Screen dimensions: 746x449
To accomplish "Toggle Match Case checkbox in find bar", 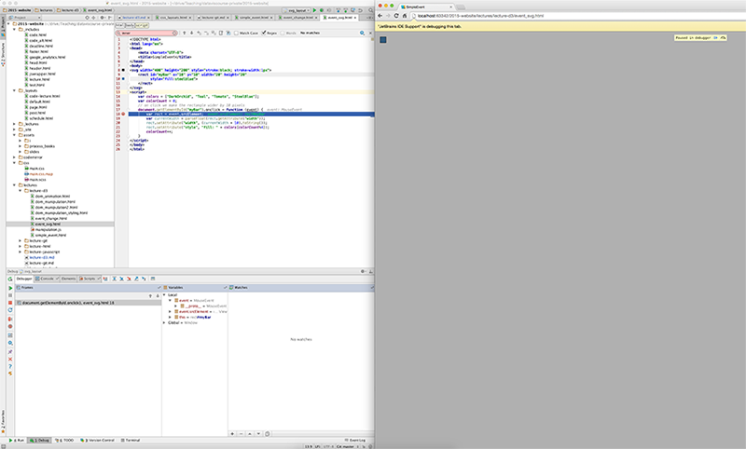I will coord(237,33).
